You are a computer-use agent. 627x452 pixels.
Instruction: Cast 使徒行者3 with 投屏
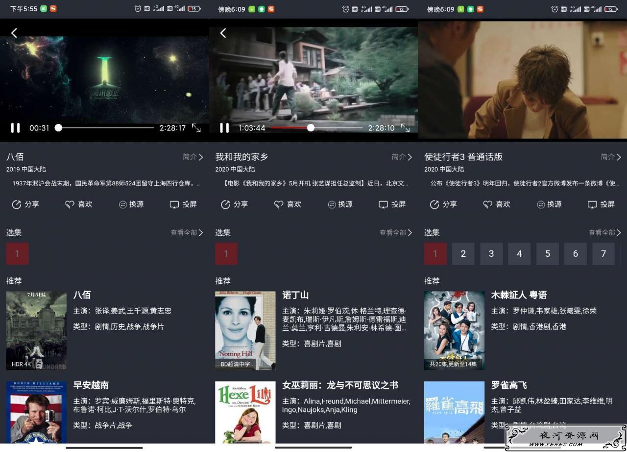coord(601,204)
